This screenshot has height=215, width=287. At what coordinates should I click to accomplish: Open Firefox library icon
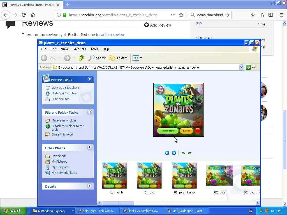(262, 15)
